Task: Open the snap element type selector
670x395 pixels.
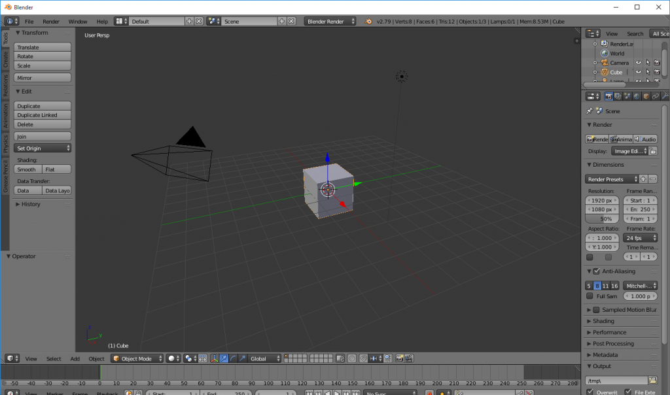Action: click(376, 358)
